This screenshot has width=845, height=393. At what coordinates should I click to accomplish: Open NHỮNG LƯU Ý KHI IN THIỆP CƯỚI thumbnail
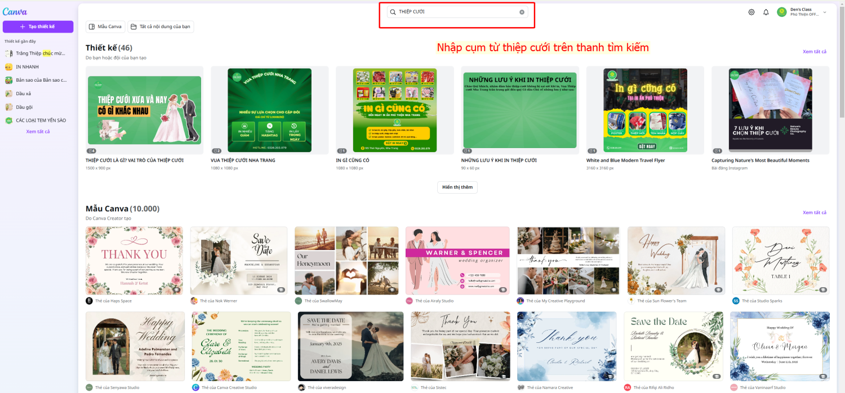point(520,110)
